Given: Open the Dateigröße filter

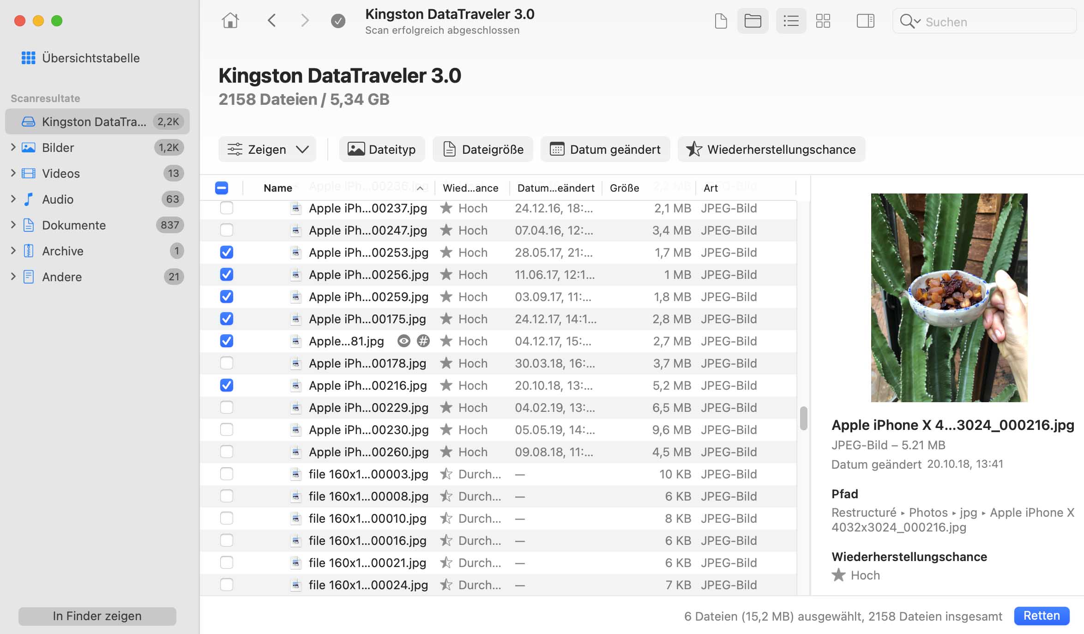Looking at the screenshot, I should click(x=482, y=149).
